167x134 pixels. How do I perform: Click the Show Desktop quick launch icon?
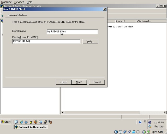click(x=16, y=122)
